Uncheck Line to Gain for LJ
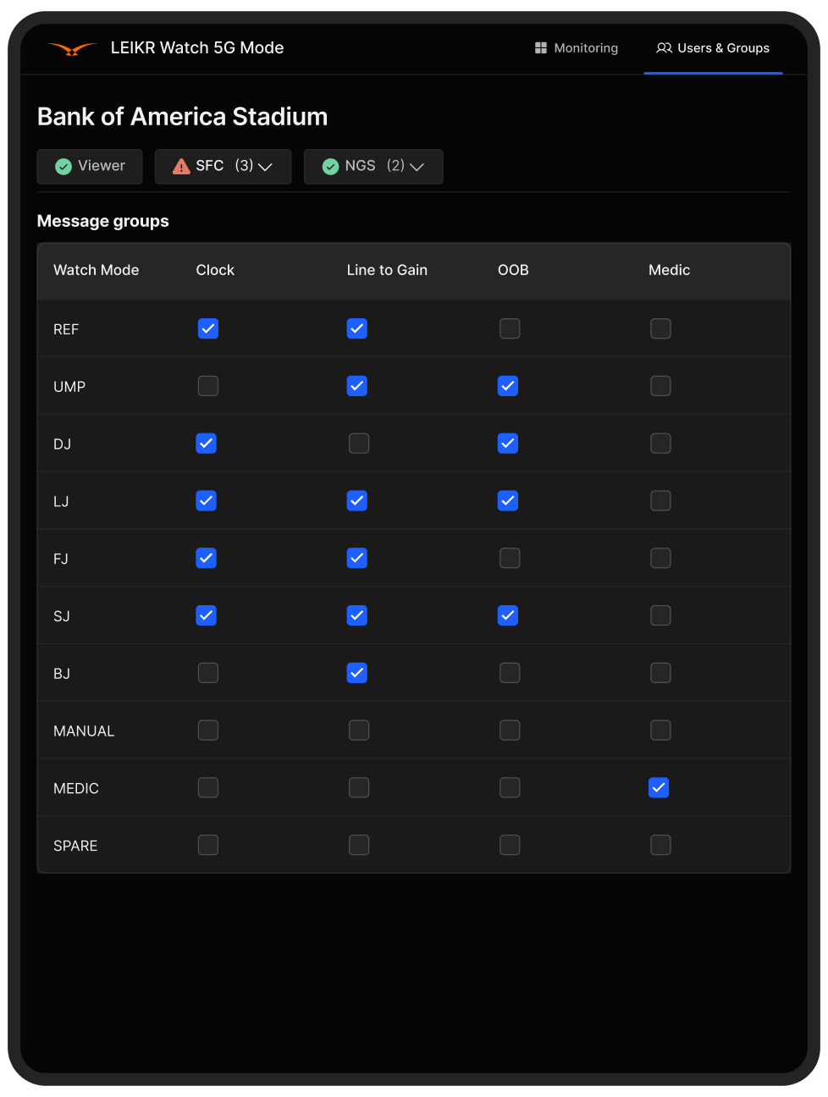 pos(356,500)
